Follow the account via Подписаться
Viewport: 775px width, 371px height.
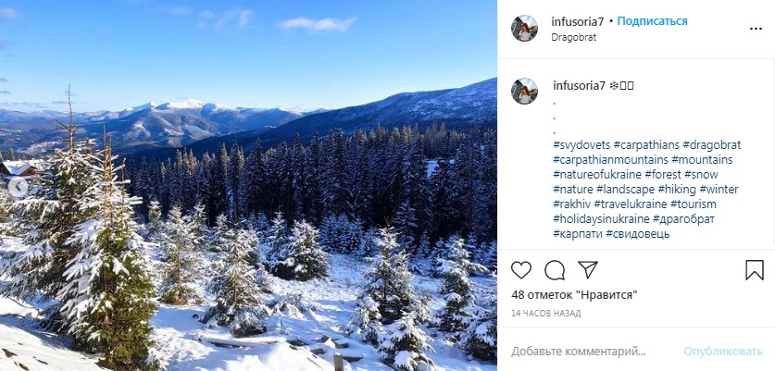point(652,21)
